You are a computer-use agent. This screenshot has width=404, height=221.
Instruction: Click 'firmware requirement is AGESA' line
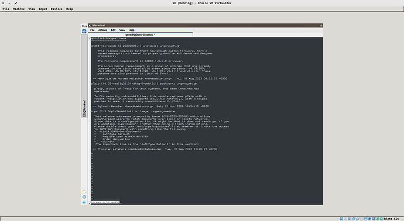coord(141,61)
